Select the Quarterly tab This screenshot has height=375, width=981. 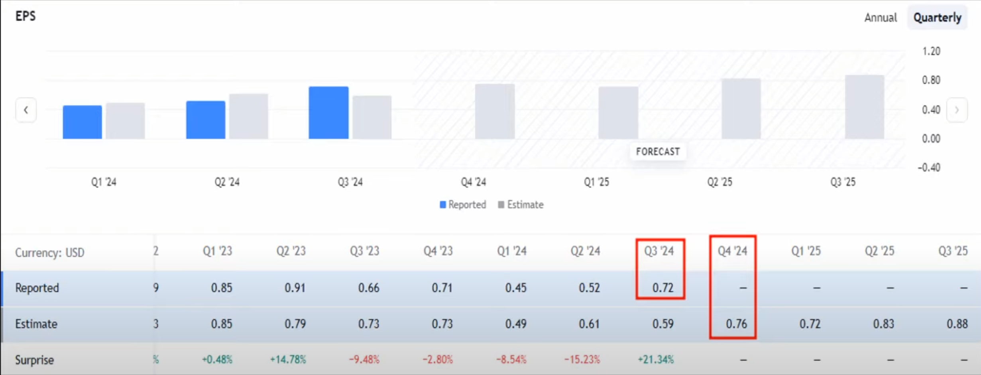pos(937,18)
